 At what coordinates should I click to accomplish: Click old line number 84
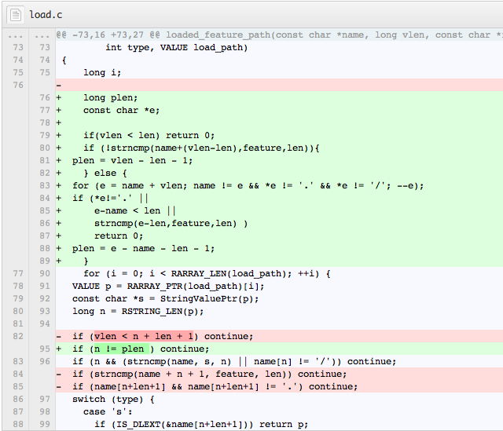click(x=18, y=374)
